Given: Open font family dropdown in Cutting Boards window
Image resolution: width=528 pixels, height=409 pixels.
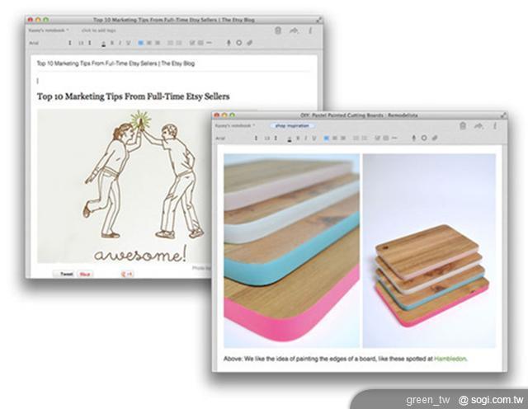Looking at the screenshot, I should 237,138.
